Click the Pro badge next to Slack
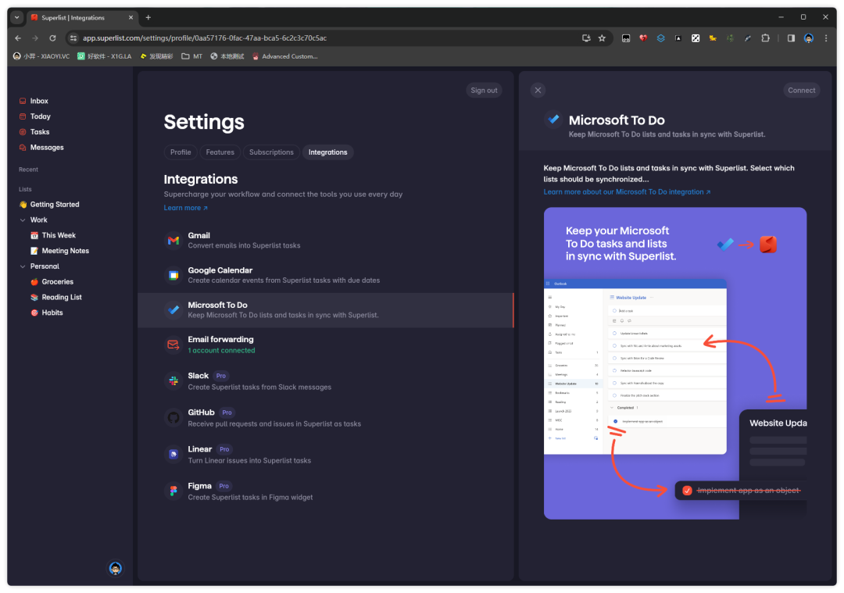Screen dimensions: 844x593 [x=220, y=376]
